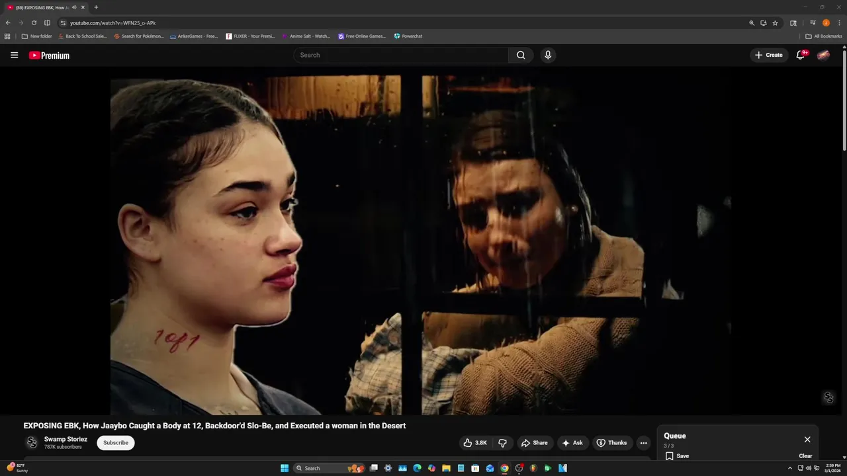
Task: Click the search magnifier button
Action: 521,56
